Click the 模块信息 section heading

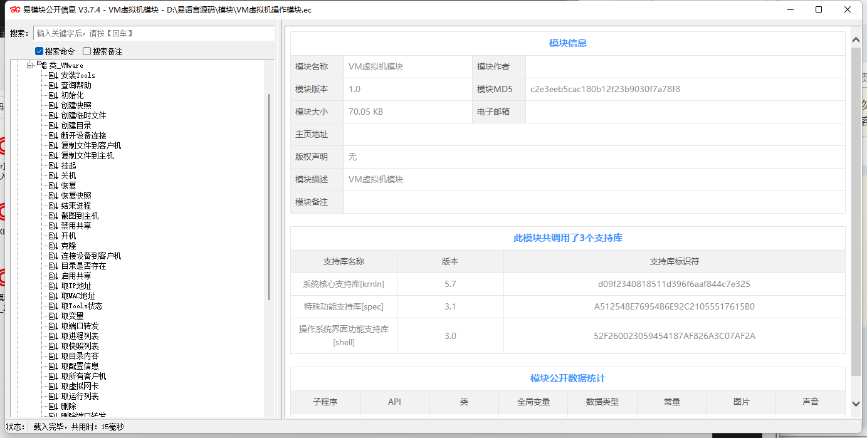click(567, 43)
